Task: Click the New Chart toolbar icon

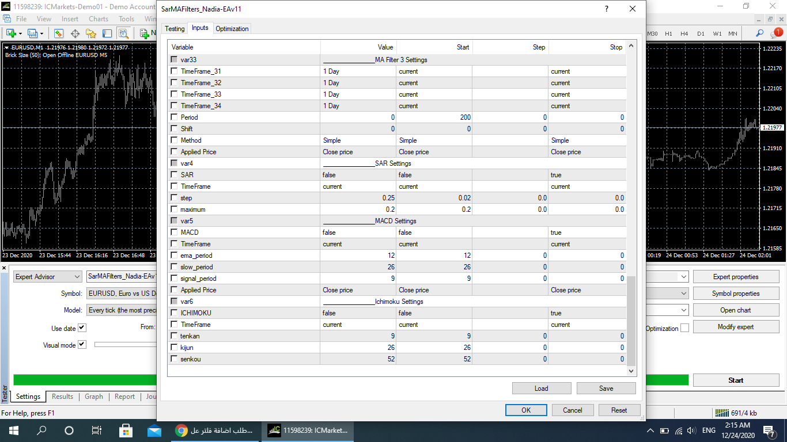Action: 11,33
